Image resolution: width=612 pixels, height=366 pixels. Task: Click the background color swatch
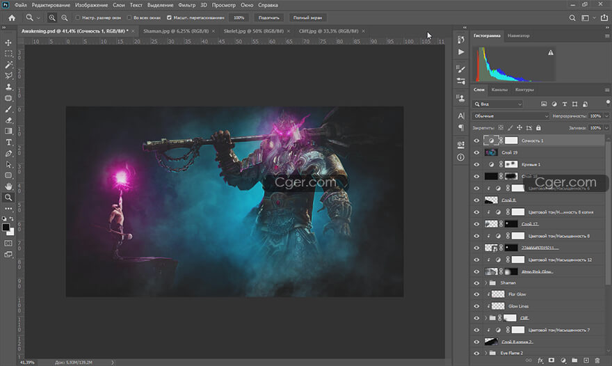[x=11, y=232]
